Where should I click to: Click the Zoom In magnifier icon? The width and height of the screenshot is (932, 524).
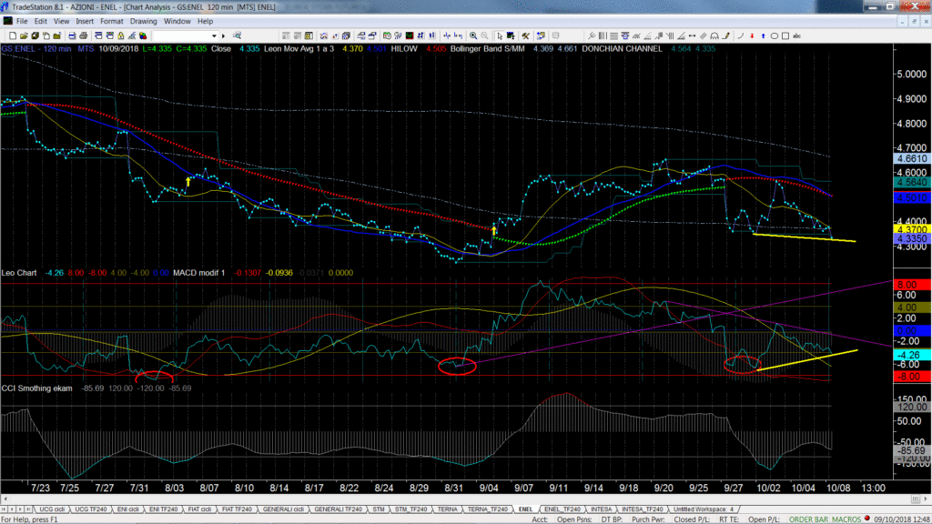473,35
